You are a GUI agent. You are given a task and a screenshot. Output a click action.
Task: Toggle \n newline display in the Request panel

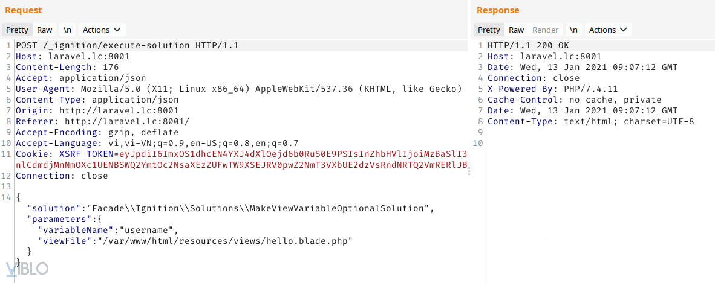[68, 30]
